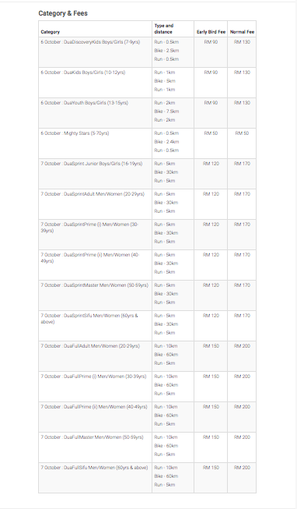Screen dimensions: 297x509
Task: Select the DuaFullSifu Men/Women (60yrs & above)
Action: pyautogui.click(x=94, y=468)
